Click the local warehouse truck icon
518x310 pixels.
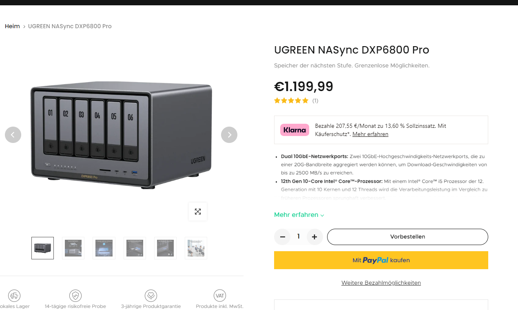[x=14, y=295]
